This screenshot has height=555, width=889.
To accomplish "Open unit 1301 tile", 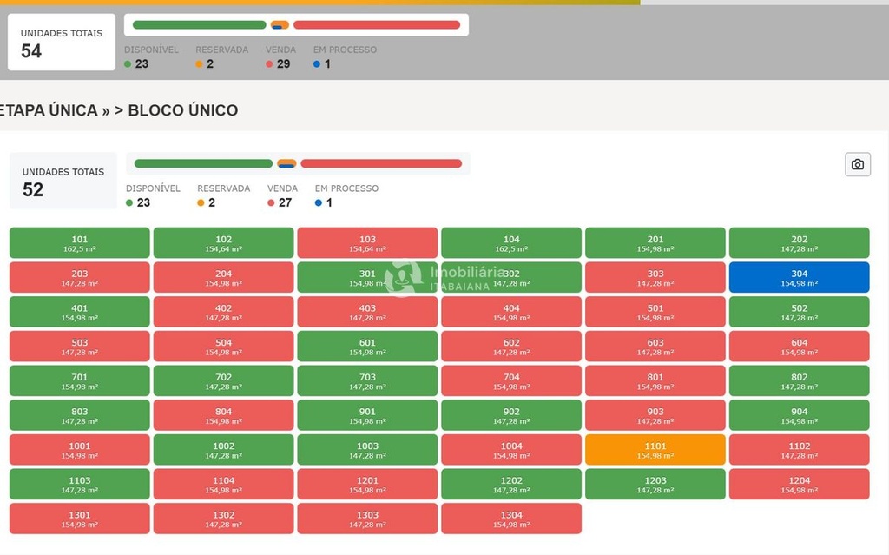I will pyautogui.click(x=79, y=519).
